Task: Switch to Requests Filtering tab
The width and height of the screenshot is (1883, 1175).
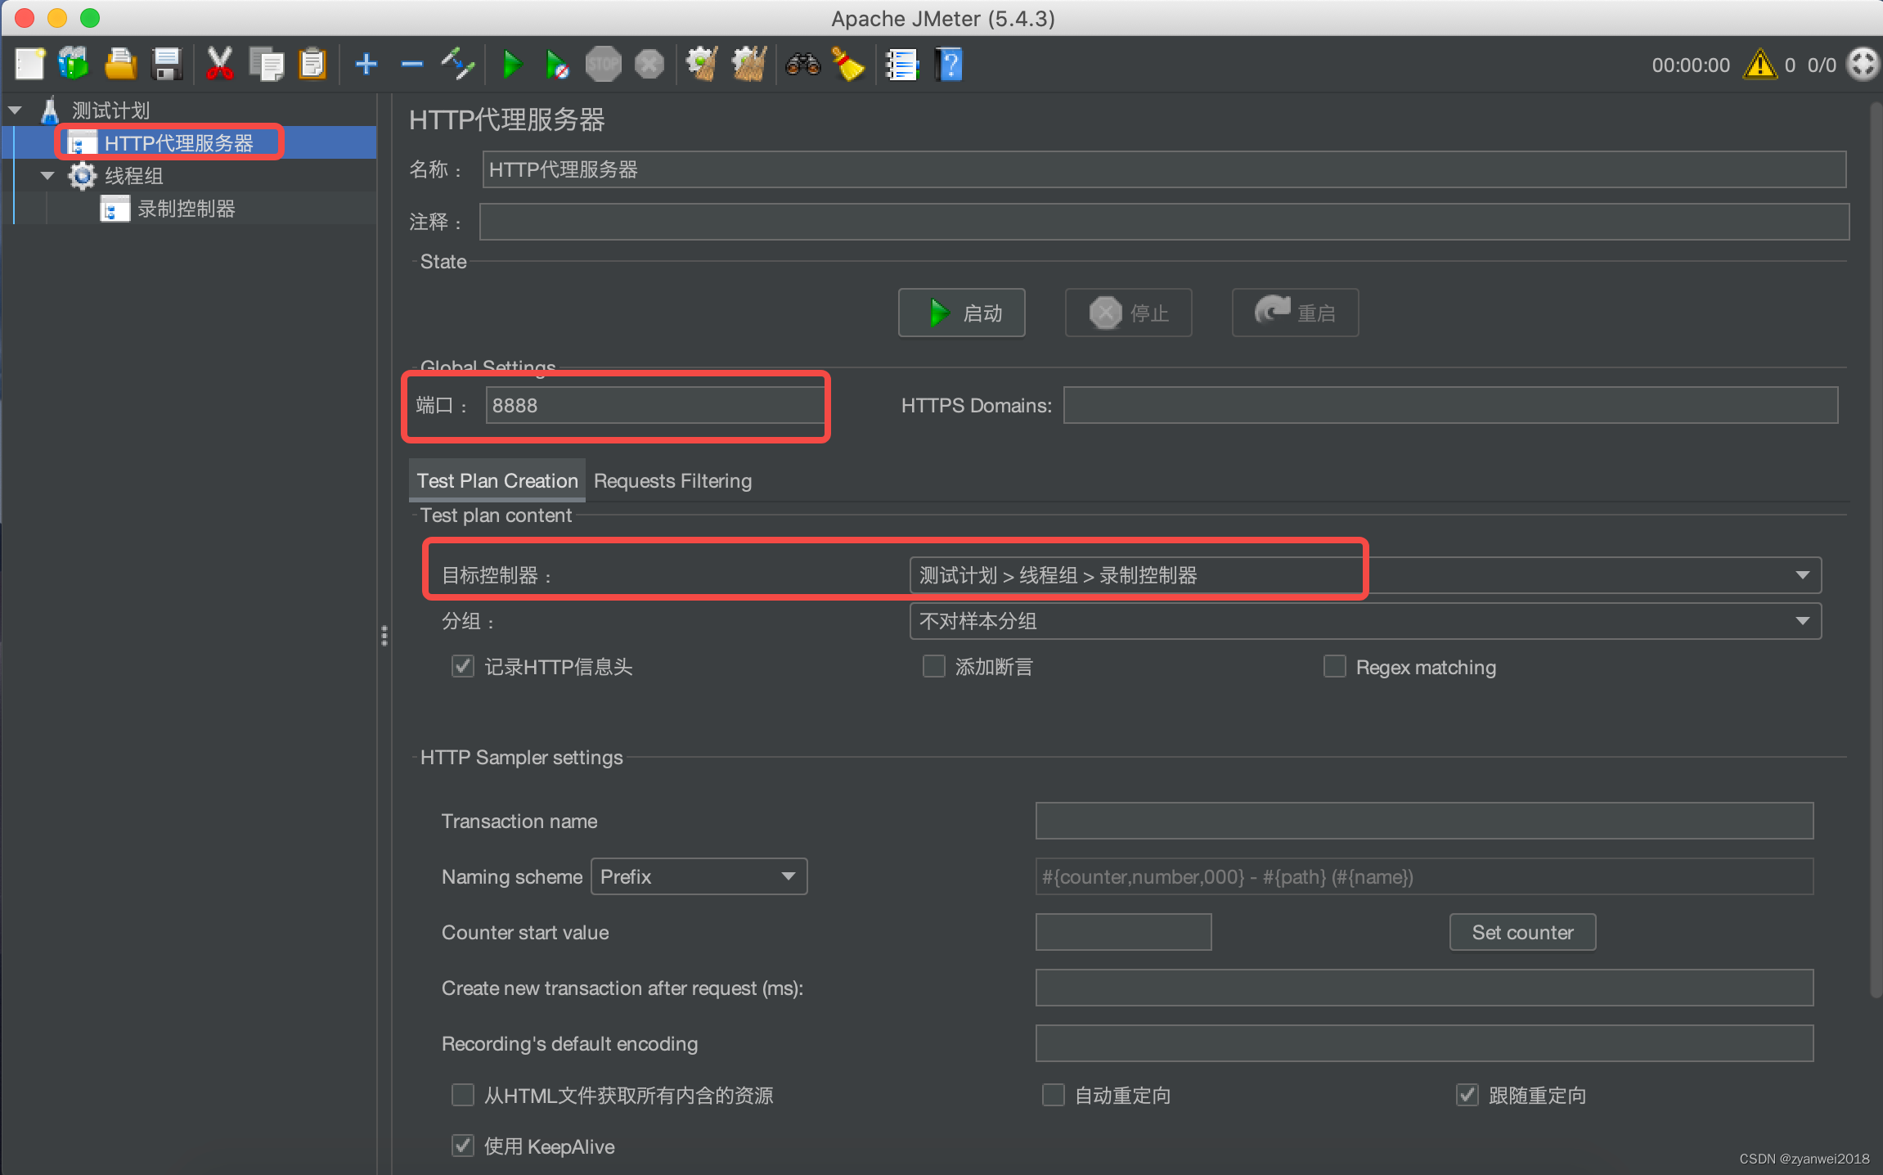Action: pos(672,480)
